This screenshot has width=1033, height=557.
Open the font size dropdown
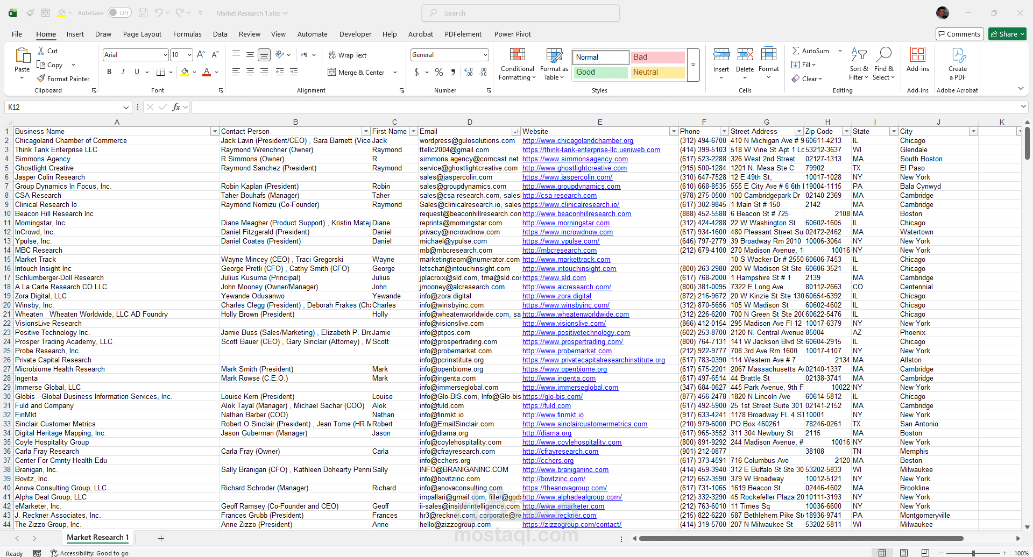click(189, 55)
